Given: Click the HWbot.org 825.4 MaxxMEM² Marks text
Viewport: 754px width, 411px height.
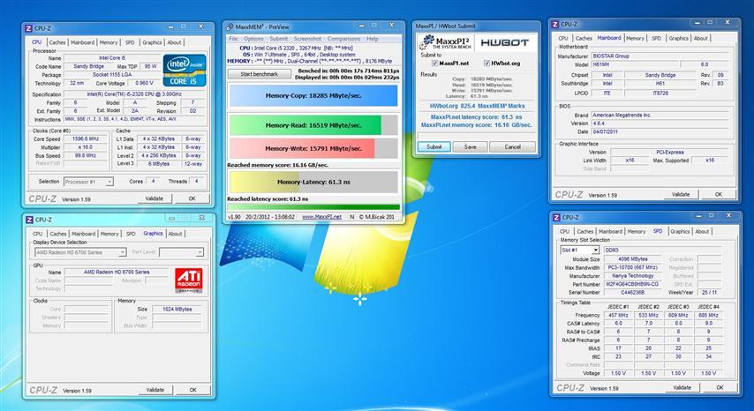Looking at the screenshot, I should click(477, 106).
